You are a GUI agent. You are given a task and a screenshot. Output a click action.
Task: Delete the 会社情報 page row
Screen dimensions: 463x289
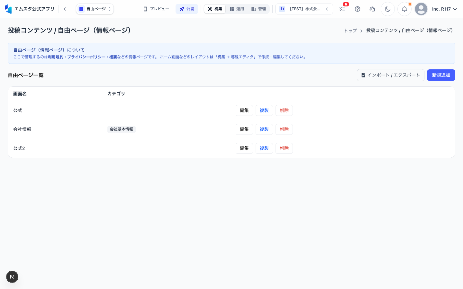click(x=284, y=129)
